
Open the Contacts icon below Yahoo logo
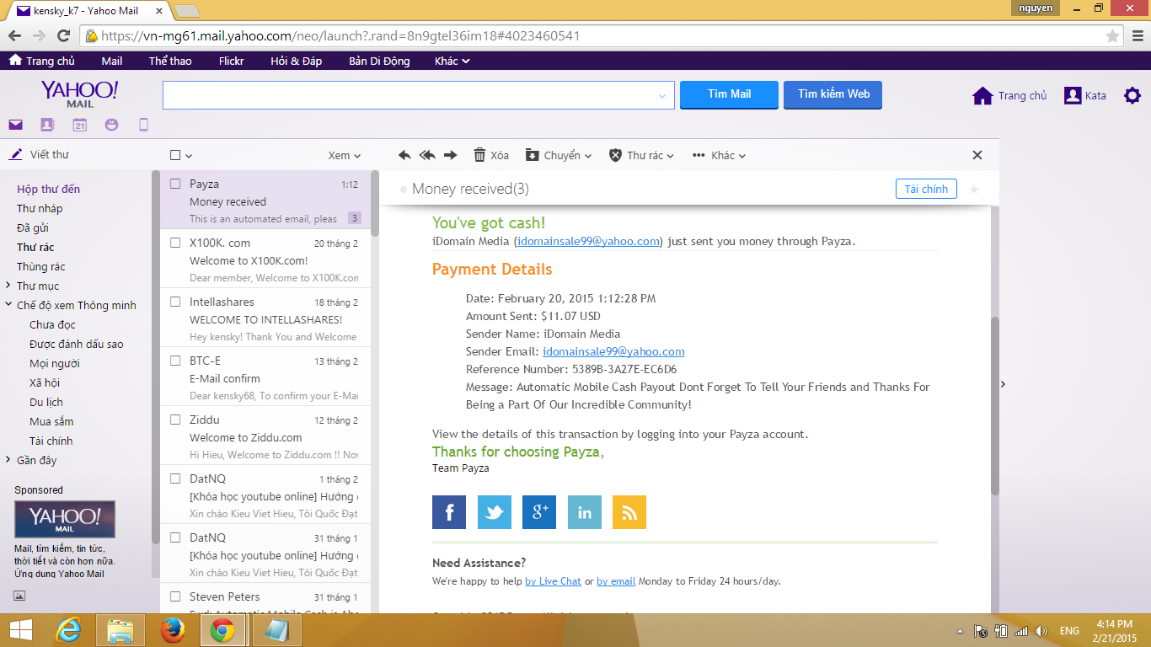tap(47, 125)
